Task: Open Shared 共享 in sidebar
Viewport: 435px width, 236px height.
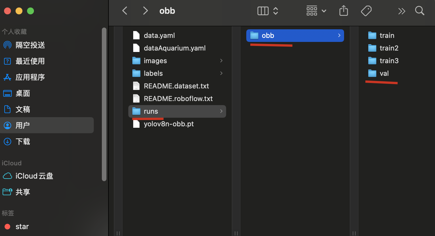Action: (47, 192)
